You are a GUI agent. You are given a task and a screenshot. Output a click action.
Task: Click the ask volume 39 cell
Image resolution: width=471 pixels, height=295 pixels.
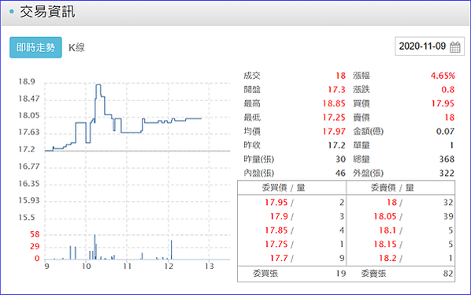point(448,216)
